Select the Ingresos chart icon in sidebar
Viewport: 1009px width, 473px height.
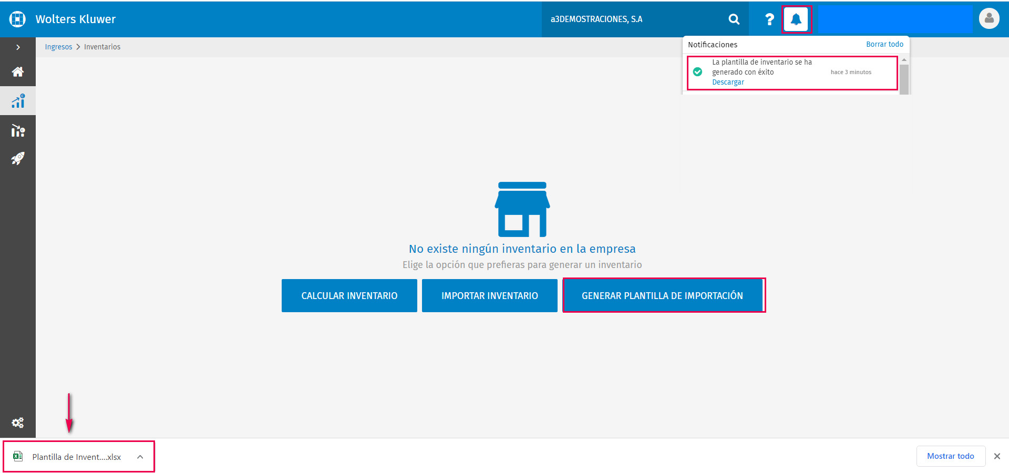(x=18, y=101)
